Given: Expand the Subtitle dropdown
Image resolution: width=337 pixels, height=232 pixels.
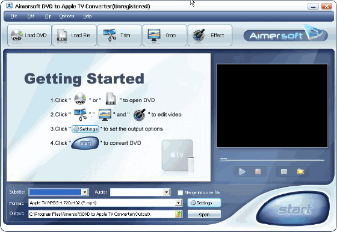Looking at the screenshot, I should (x=85, y=192).
